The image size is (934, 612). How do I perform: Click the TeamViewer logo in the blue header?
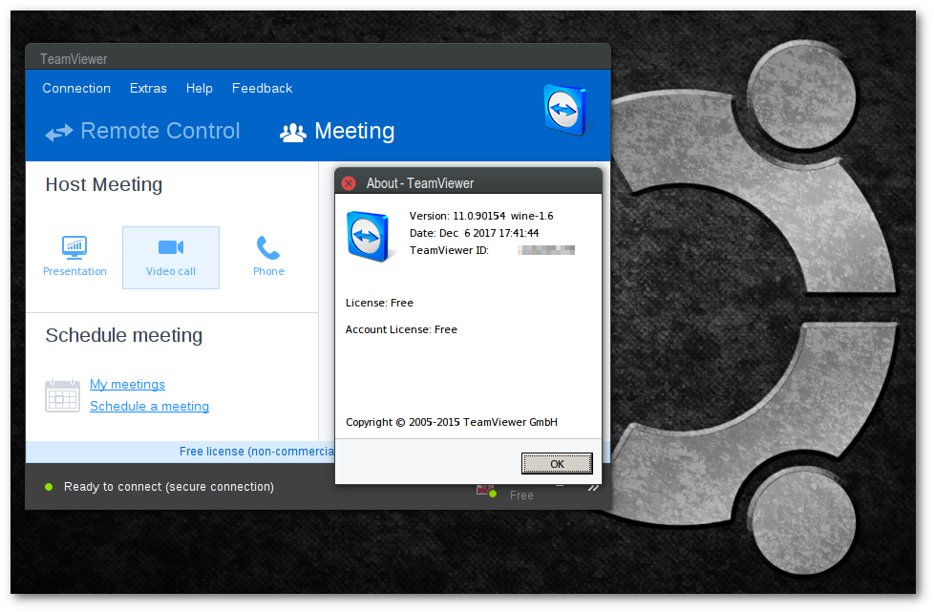tap(565, 110)
